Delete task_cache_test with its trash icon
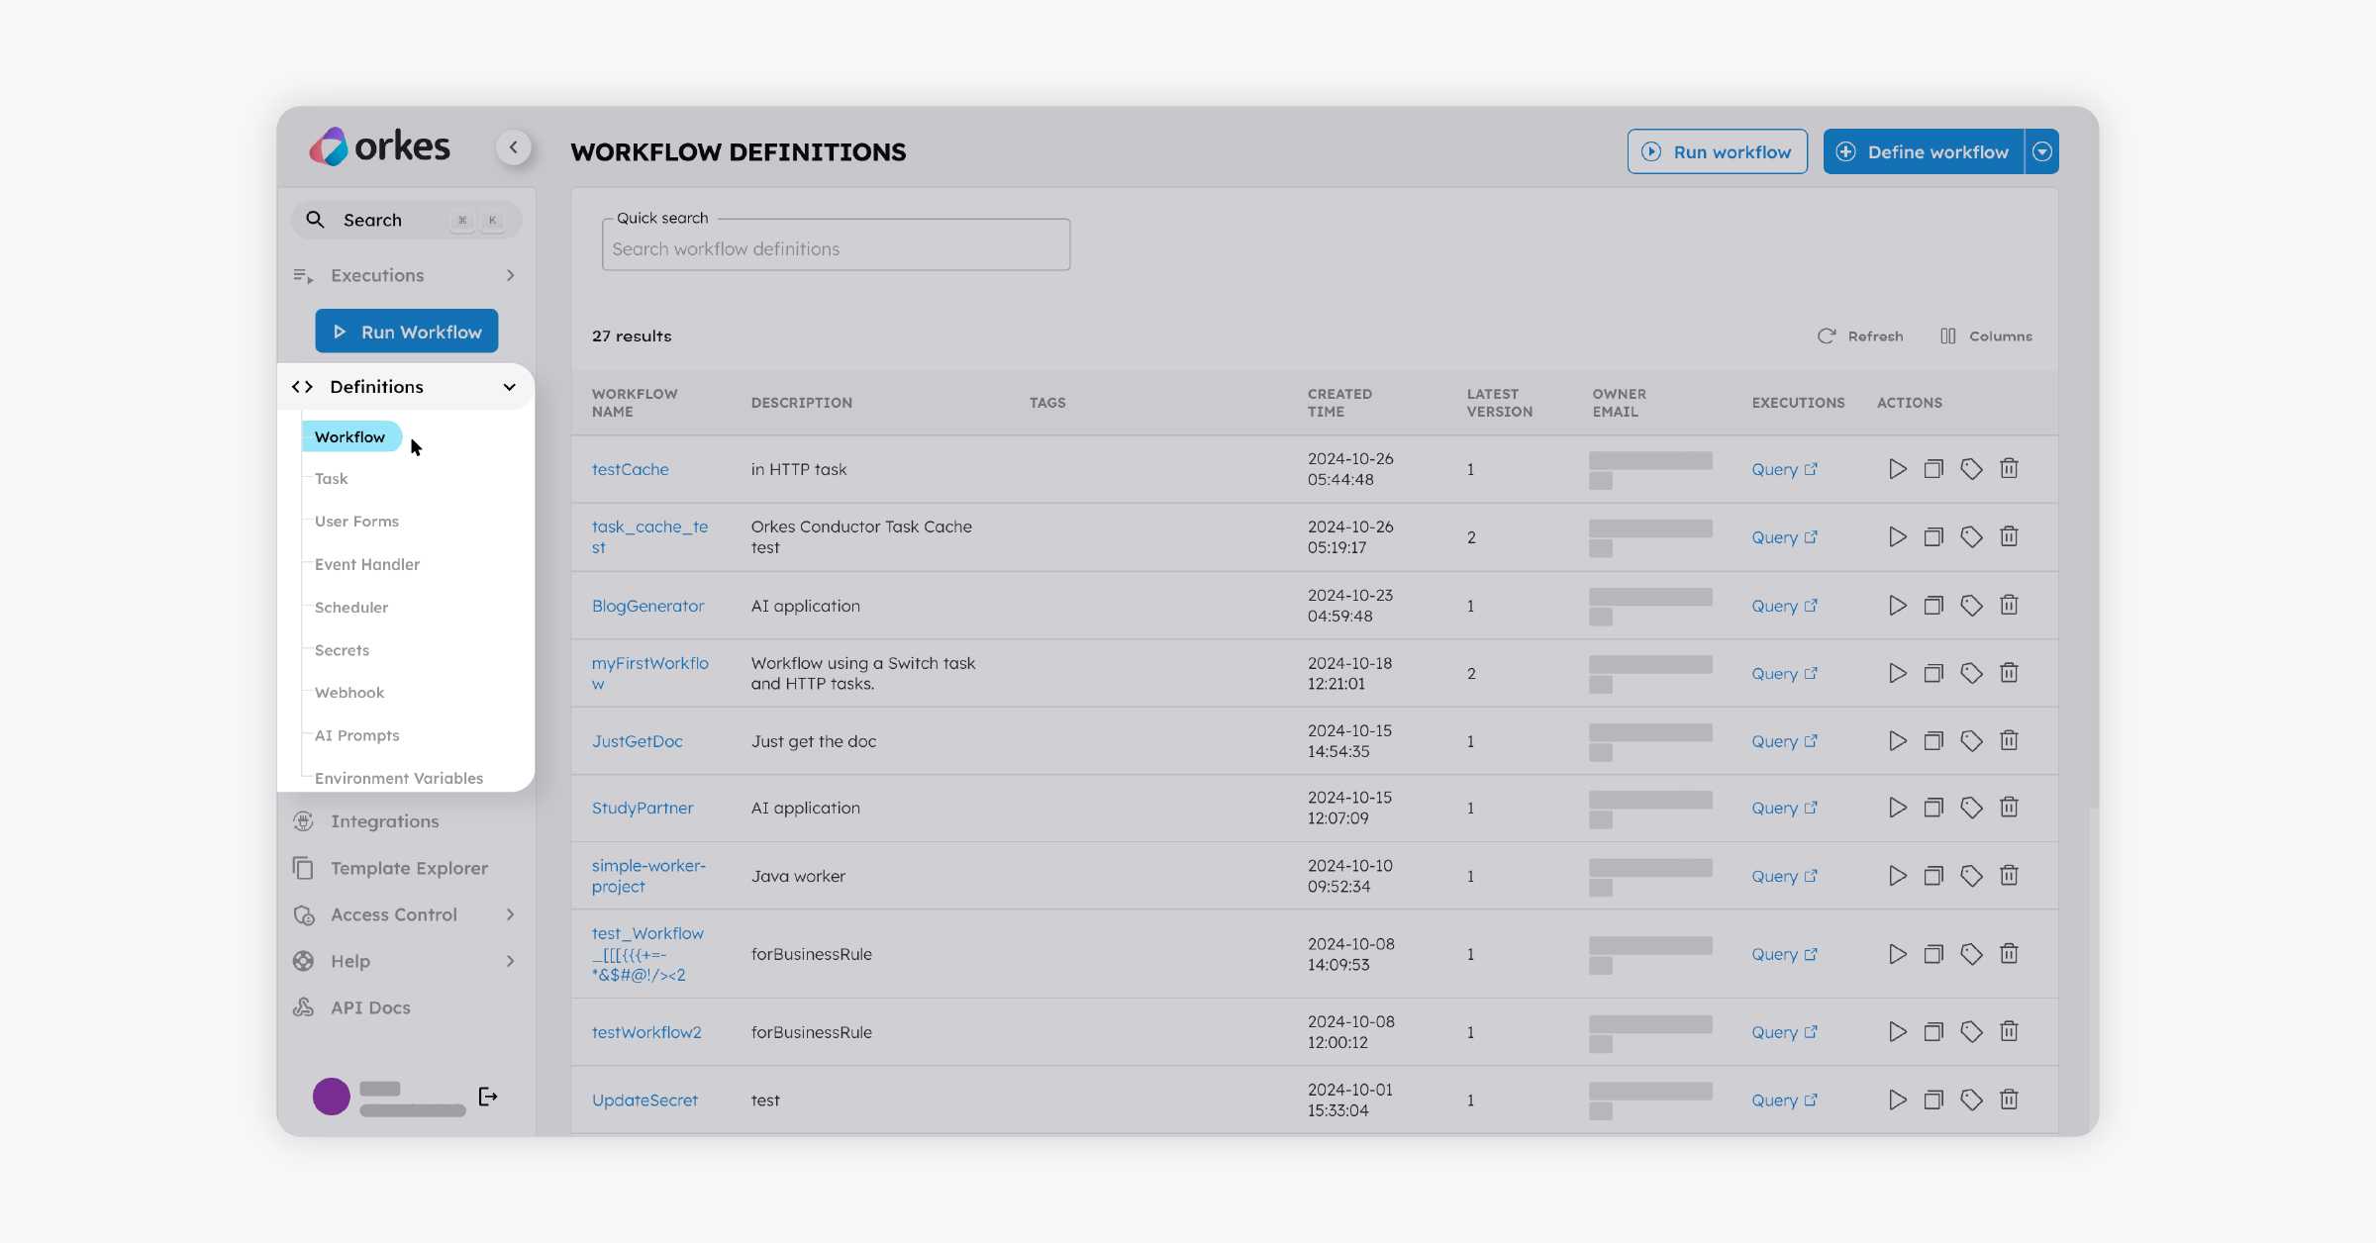 coord(2009,537)
